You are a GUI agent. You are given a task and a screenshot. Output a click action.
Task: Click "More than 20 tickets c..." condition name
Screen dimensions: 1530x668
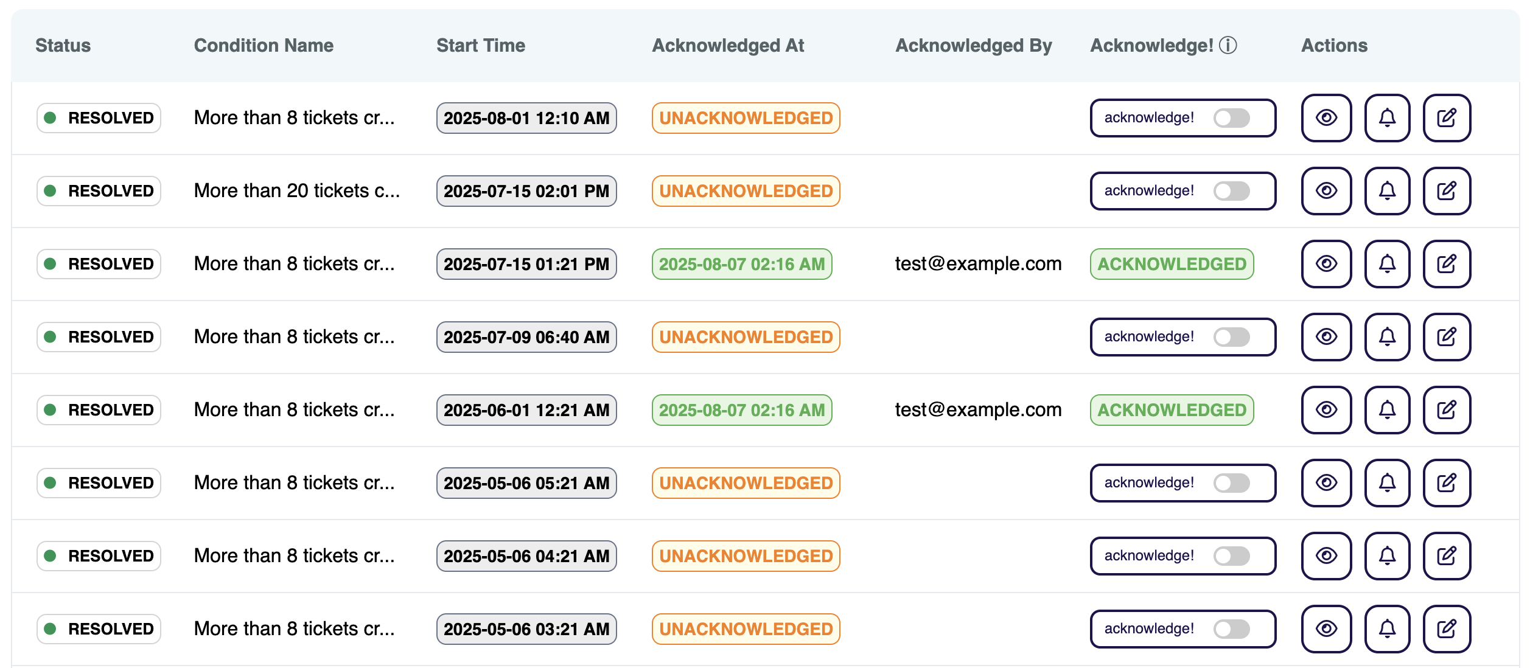point(296,191)
